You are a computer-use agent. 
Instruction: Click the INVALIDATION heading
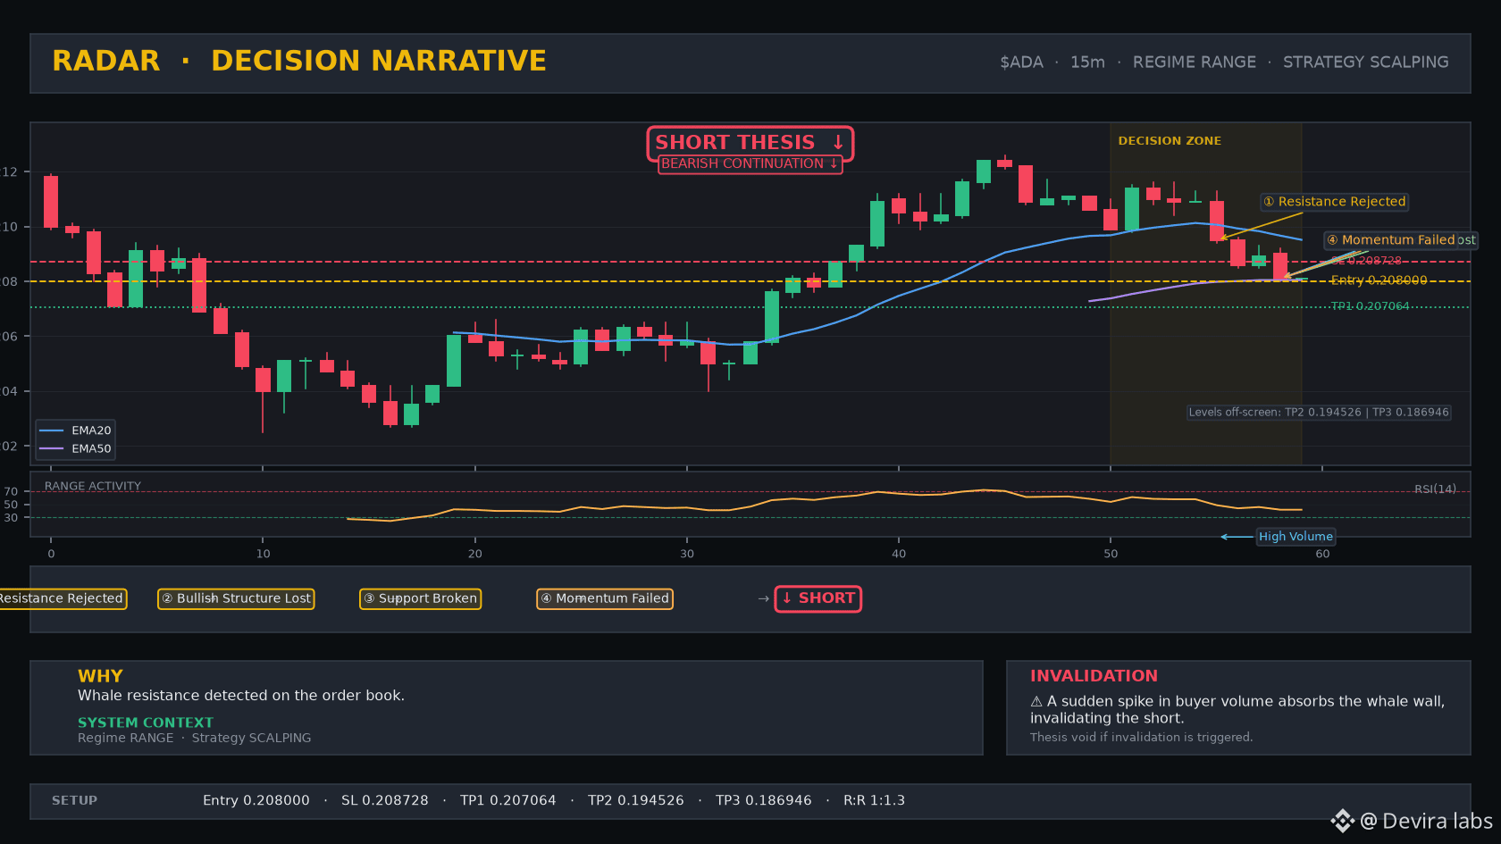pyautogui.click(x=1094, y=676)
